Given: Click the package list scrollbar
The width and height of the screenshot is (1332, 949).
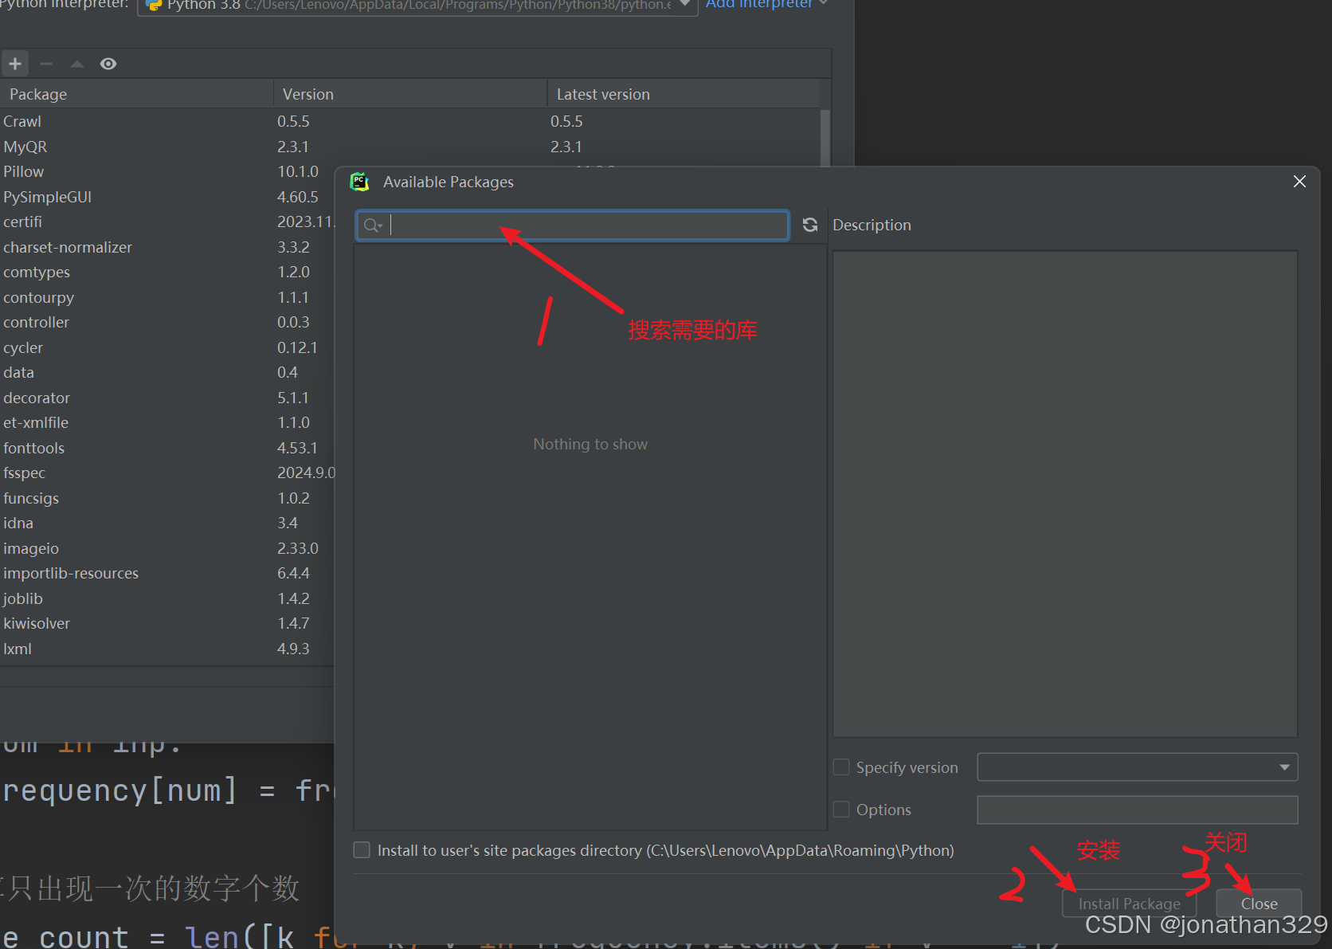Looking at the screenshot, I should click(x=825, y=137).
